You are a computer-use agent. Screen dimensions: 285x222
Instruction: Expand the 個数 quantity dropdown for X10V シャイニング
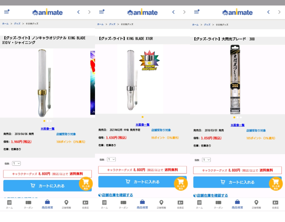click(16, 163)
